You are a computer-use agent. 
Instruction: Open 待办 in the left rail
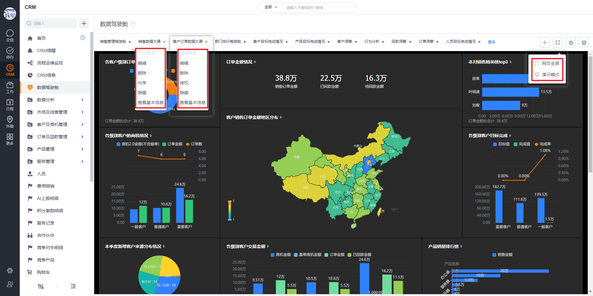[x=10, y=53]
